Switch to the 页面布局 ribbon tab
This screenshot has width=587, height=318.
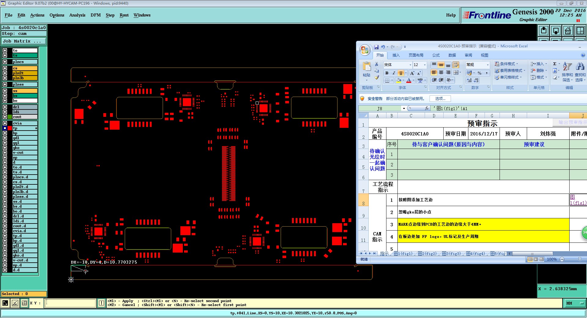coord(416,55)
